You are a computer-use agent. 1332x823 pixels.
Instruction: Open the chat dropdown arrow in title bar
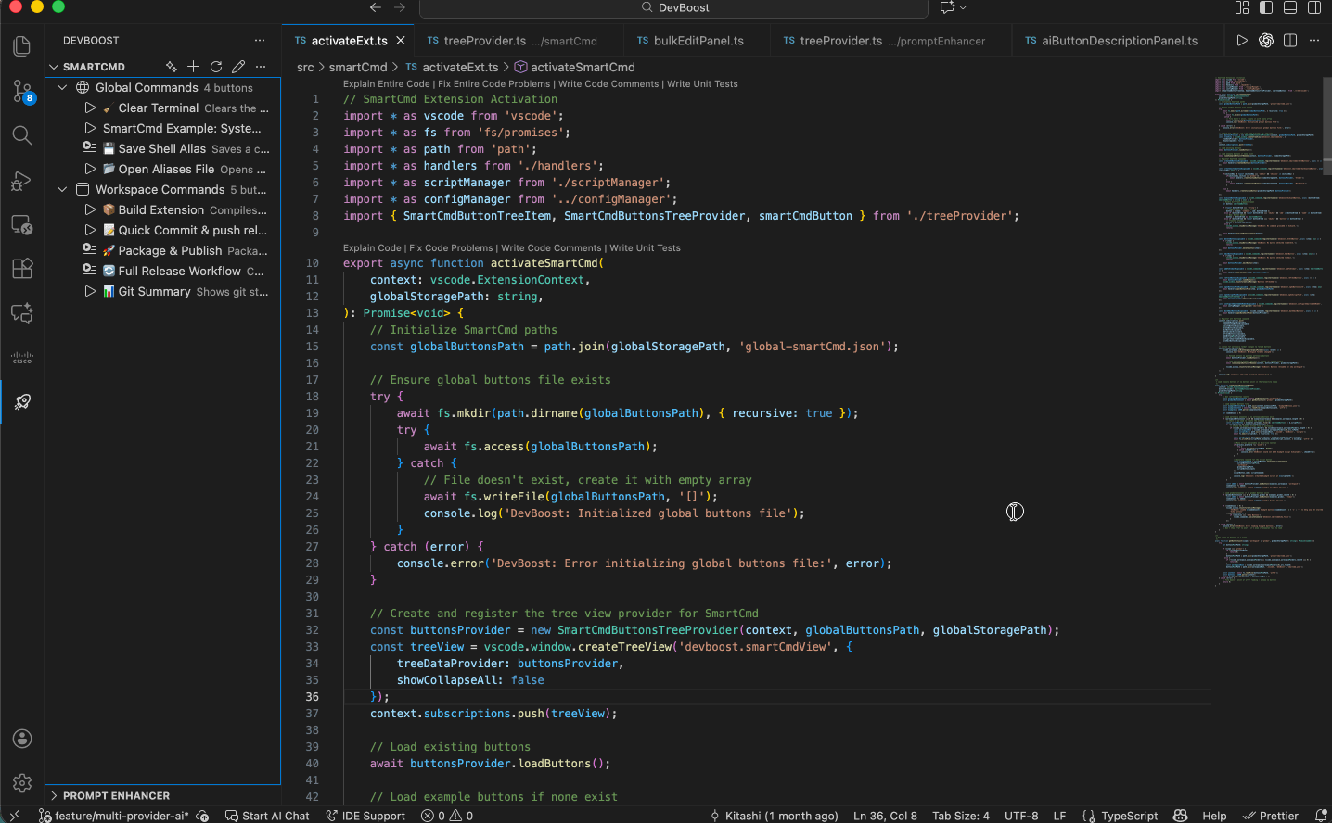pyautogui.click(x=963, y=7)
